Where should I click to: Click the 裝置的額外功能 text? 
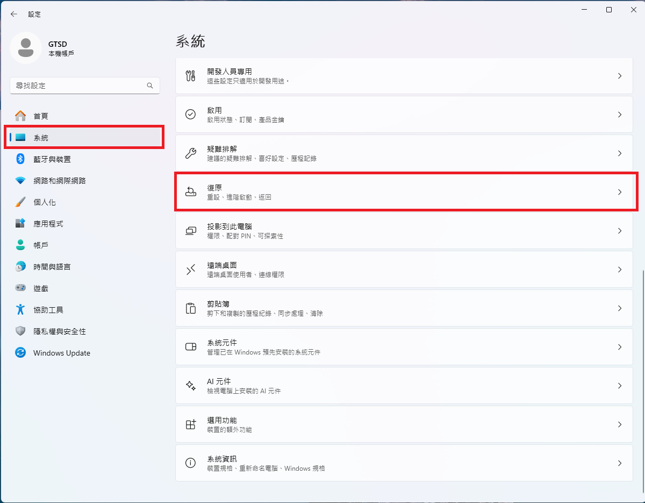click(x=230, y=430)
